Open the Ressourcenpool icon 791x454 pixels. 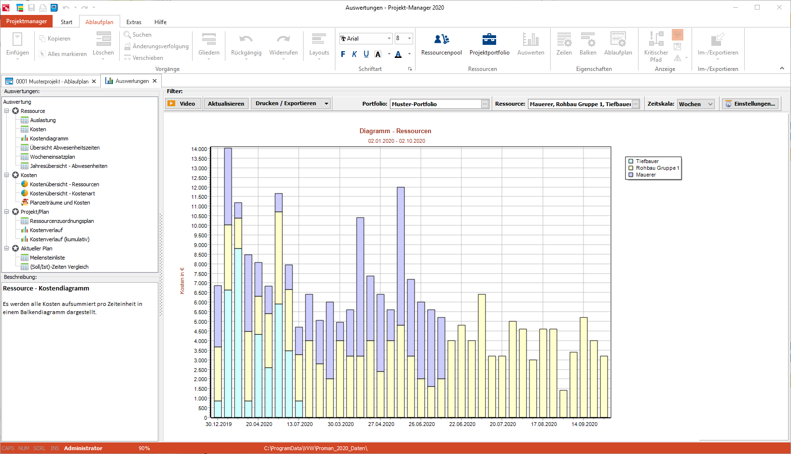[x=441, y=40]
